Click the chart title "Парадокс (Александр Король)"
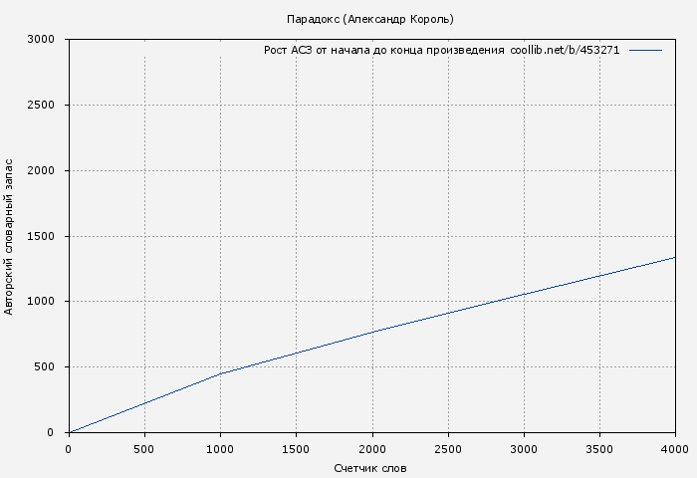The image size is (697, 478). tap(369, 19)
